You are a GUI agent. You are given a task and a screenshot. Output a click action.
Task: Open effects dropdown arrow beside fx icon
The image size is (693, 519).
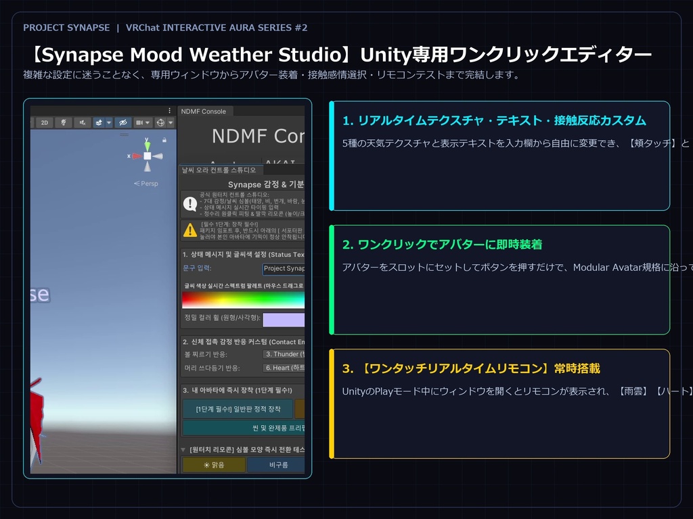[x=109, y=123]
